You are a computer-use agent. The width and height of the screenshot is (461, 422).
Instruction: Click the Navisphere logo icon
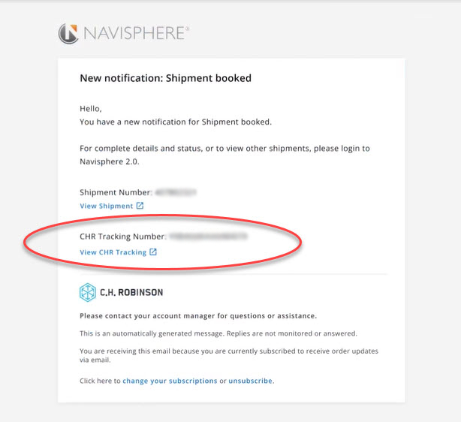tap(68, 33)
